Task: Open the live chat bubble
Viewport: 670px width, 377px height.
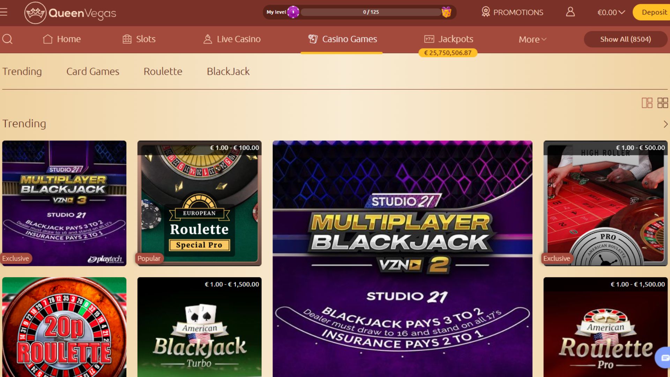Action: pyautogui.click(x=663, y=357)
